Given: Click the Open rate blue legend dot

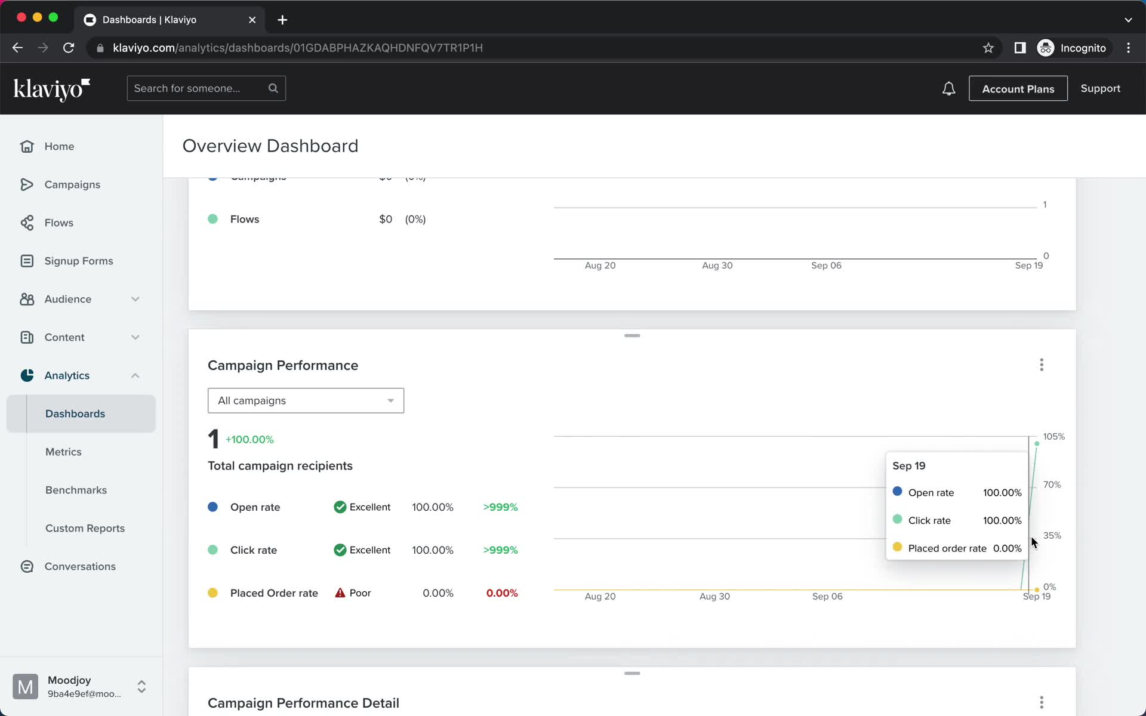Looking at the screenshot, I should (212, 507).
